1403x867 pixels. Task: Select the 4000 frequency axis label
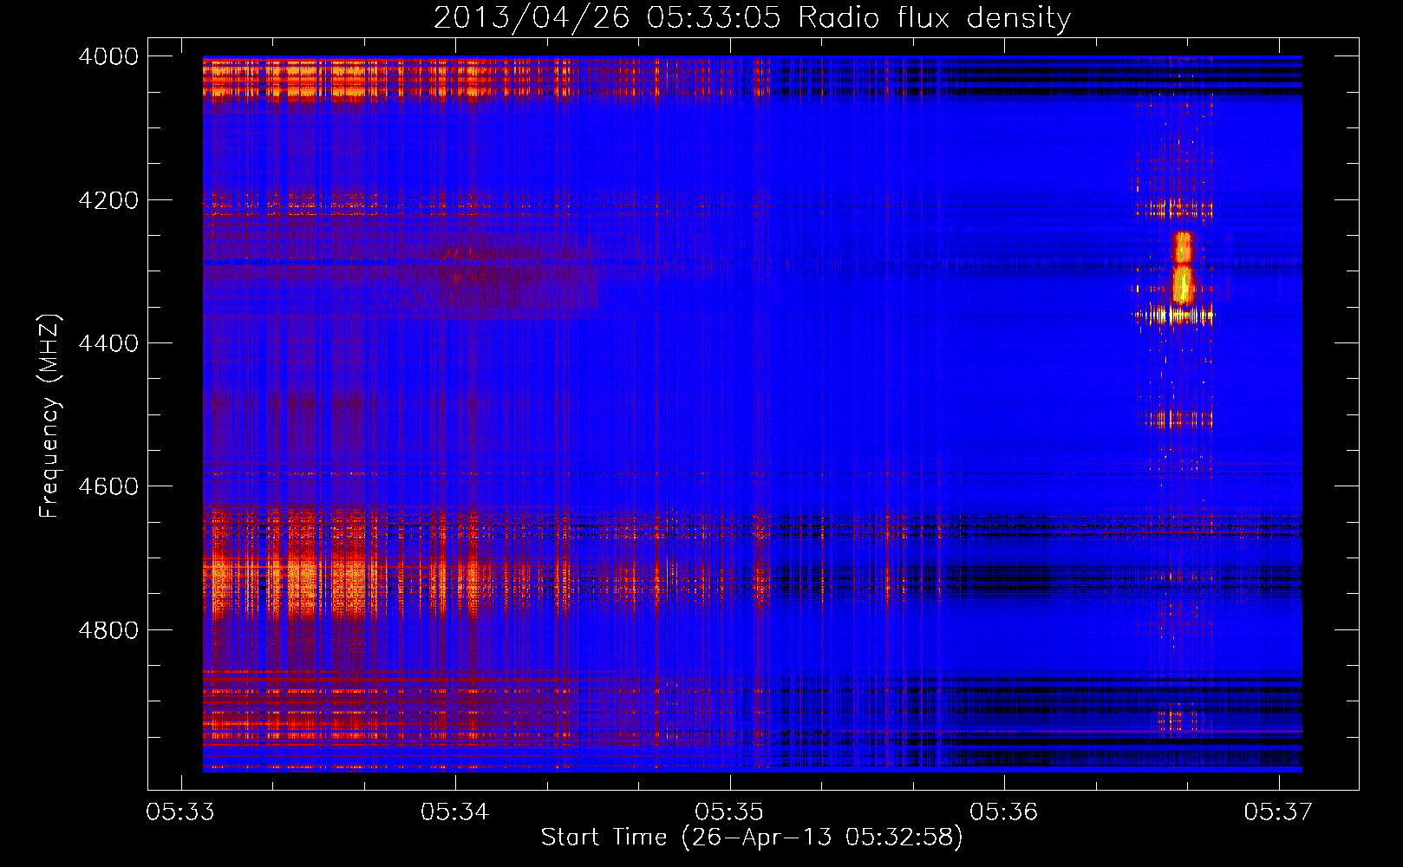(x=108, y=56)
